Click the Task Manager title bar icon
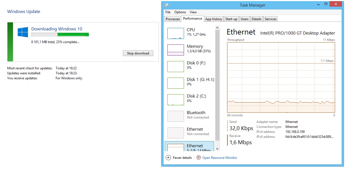Screen dimensions: 345x179 [166, 5]
